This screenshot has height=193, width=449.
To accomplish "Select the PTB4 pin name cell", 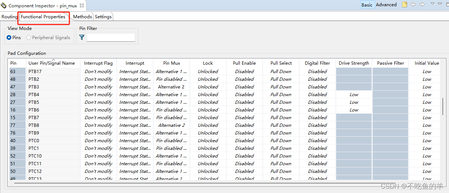I will pyautogui.click(x=53, y=94).
